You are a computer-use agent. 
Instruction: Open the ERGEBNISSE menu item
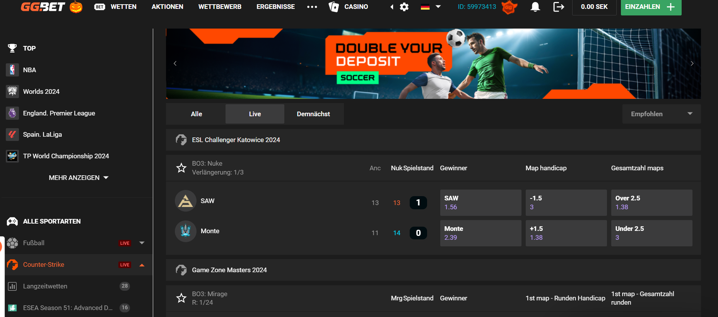275,7
